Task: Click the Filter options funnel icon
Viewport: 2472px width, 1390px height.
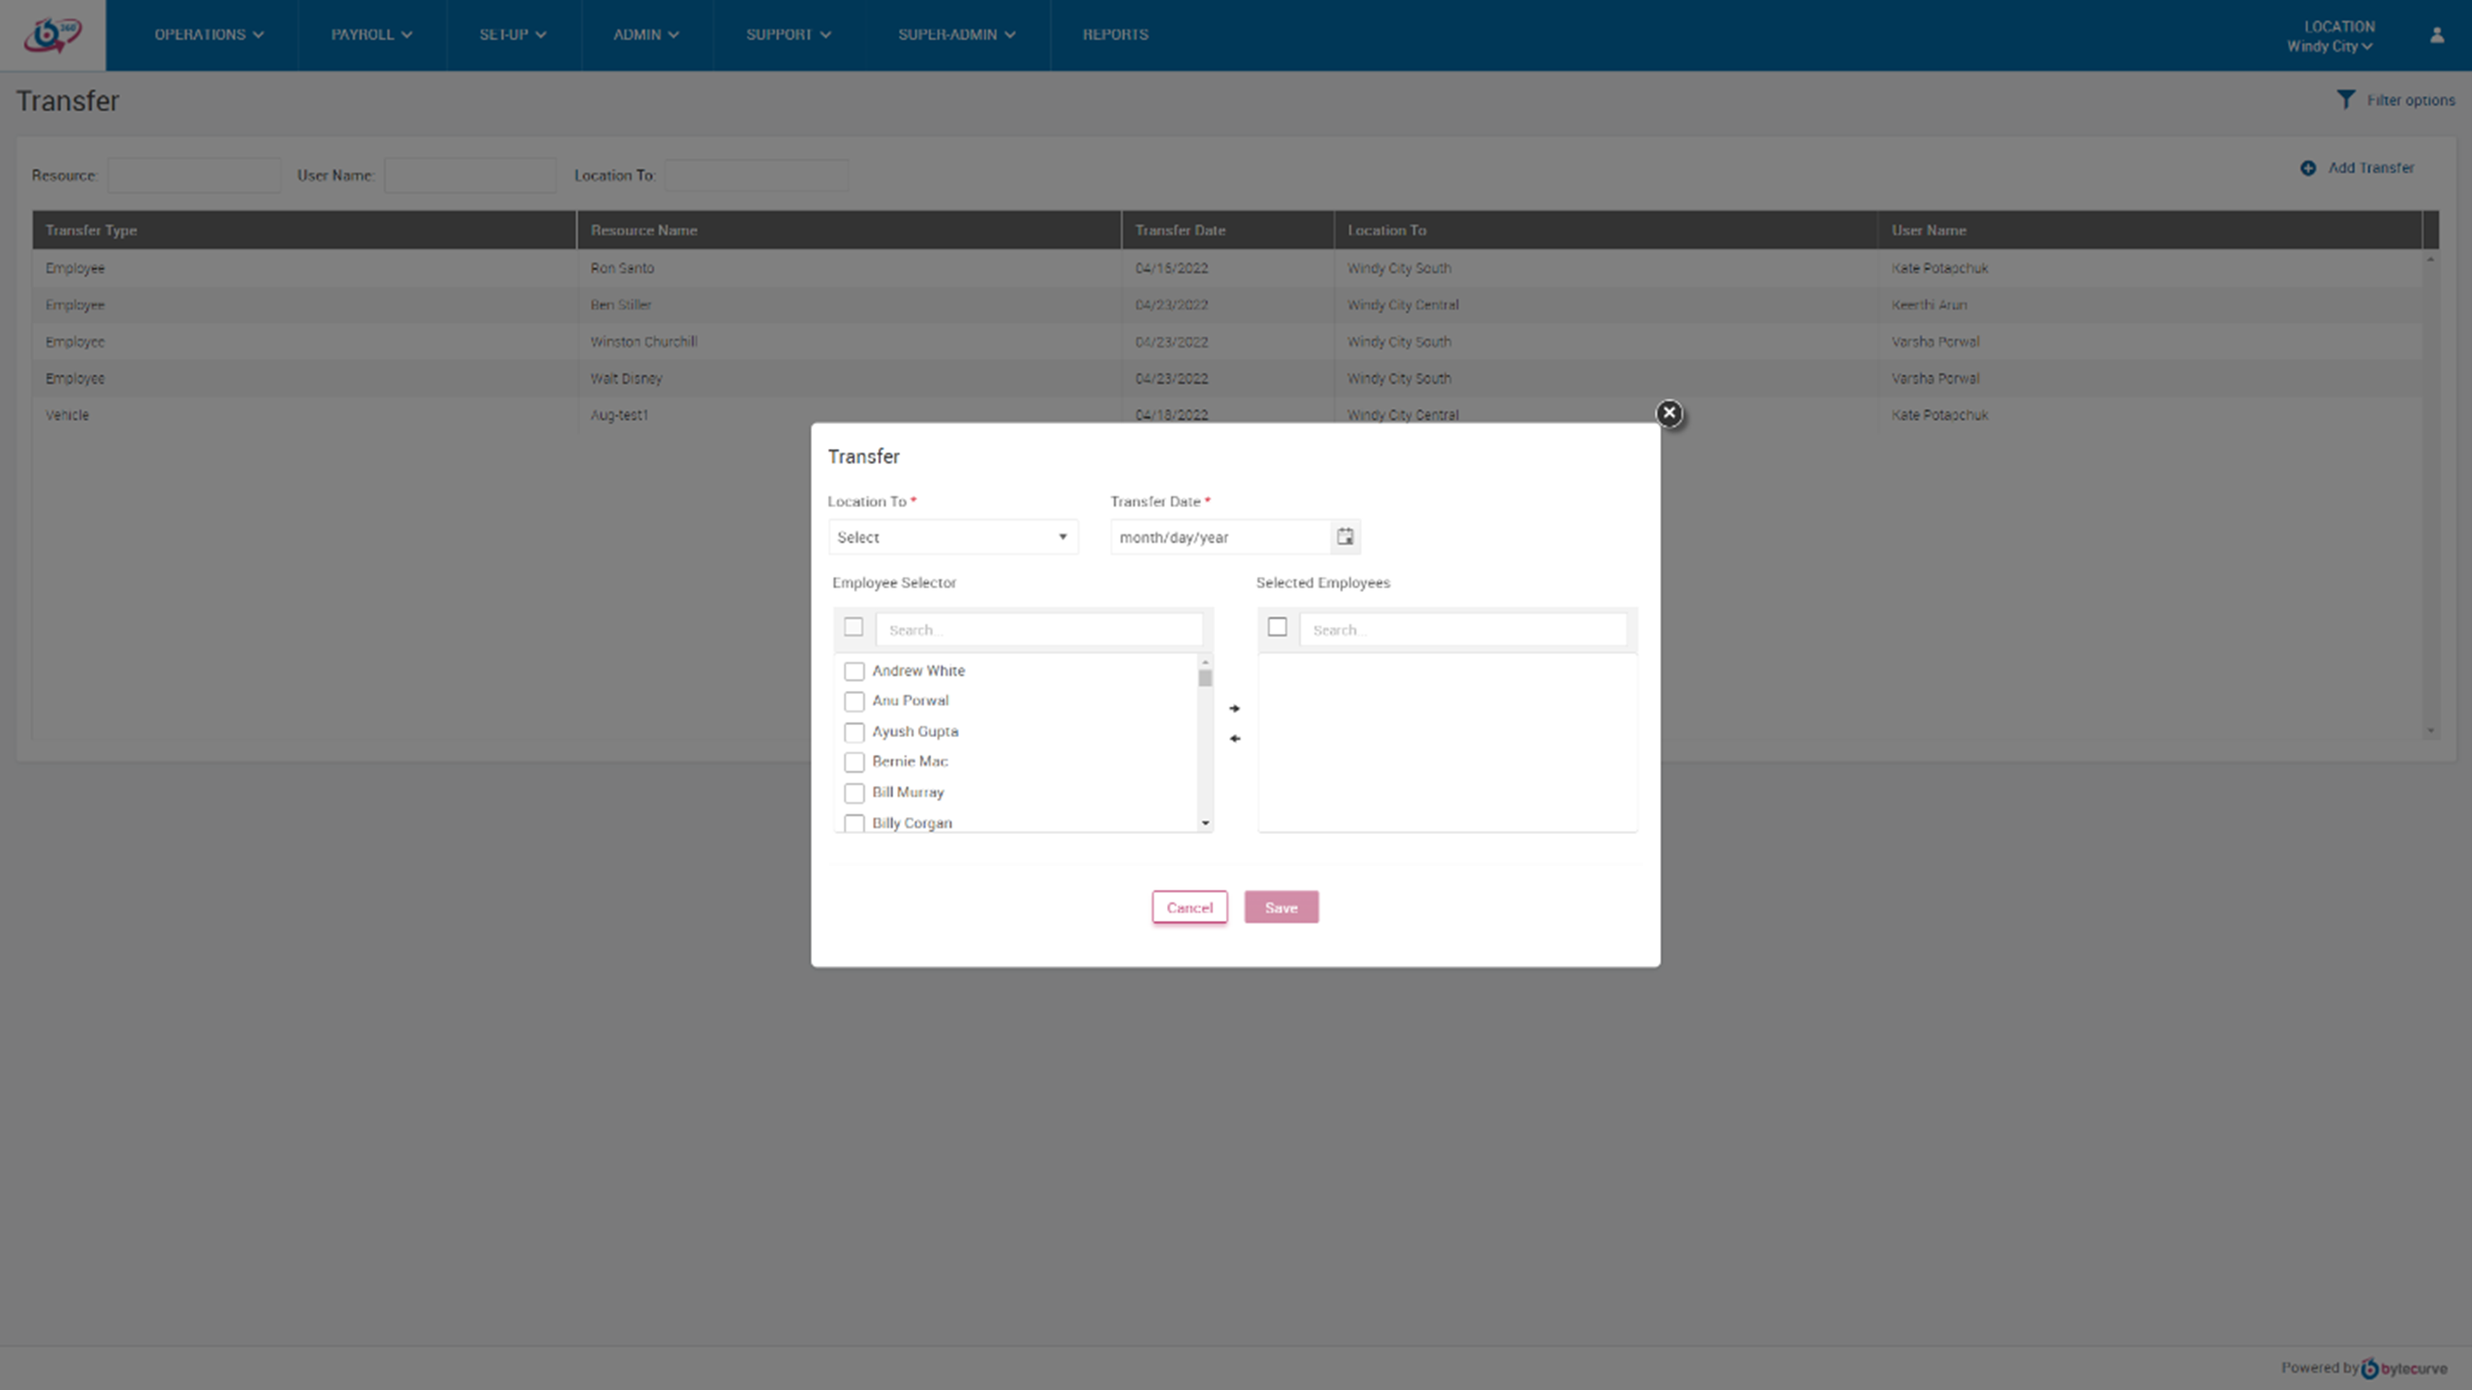Action: pyautogui.click(x=2345, y=100)
